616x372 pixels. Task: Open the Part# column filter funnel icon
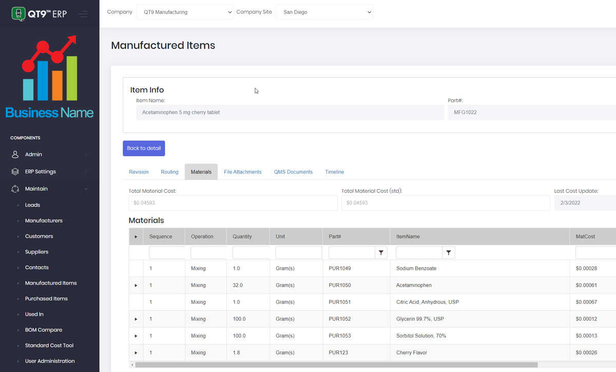click(x=380, y=252)
